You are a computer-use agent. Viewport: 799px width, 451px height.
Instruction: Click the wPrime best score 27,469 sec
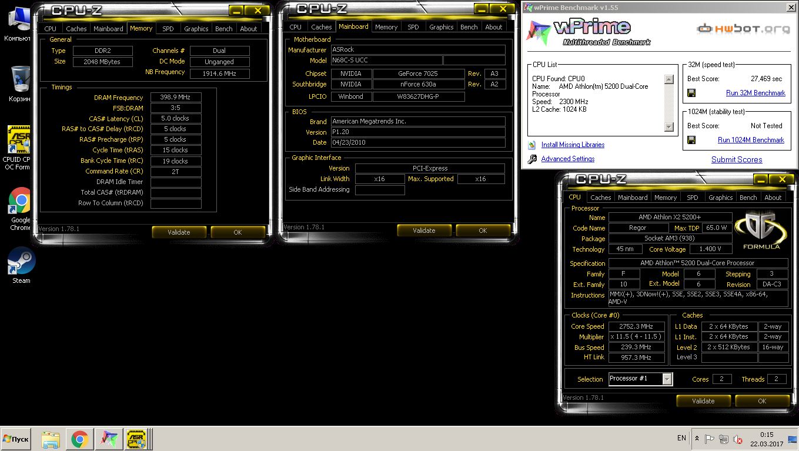coord(766,79)
